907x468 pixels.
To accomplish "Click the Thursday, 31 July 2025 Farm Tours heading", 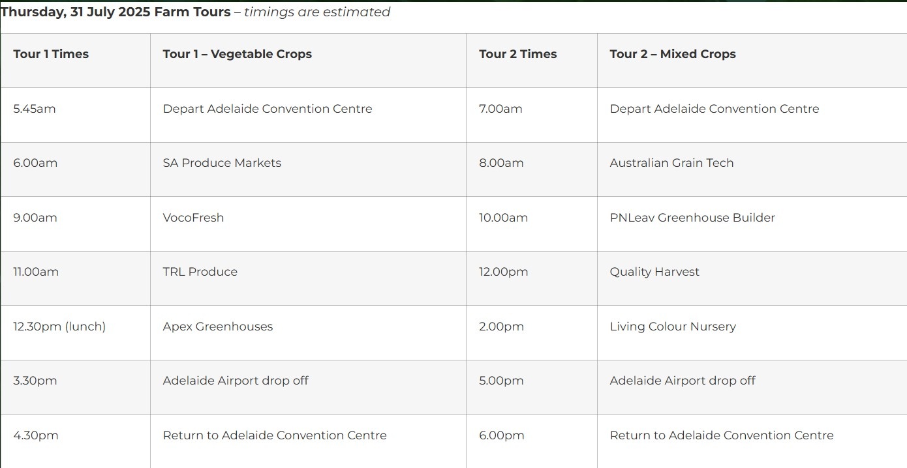I will coord(116,12).
